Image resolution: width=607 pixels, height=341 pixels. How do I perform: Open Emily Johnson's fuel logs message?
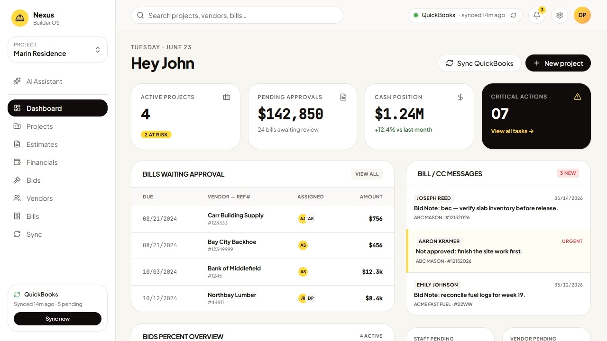point(498,294)
